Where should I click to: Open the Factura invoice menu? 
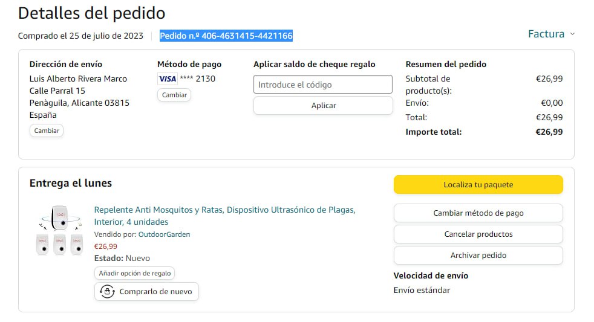pyautogui.click(x=546, y=34)
